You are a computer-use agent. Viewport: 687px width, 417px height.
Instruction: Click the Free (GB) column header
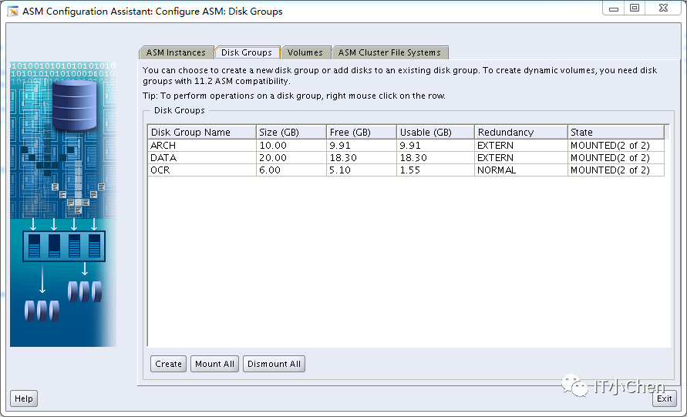[362, 133]
